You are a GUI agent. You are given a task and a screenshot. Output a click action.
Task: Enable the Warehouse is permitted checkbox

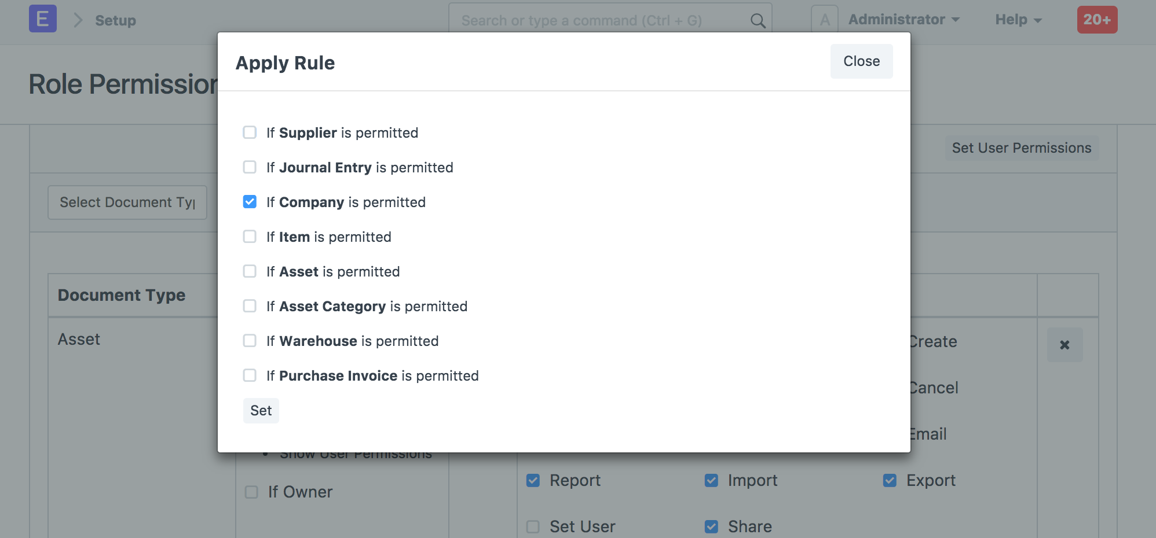pos(250,341)
